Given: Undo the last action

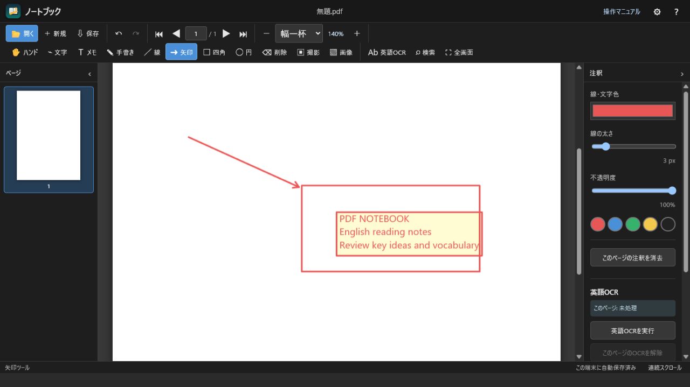Looking at the screenshot, I should 119,33.
